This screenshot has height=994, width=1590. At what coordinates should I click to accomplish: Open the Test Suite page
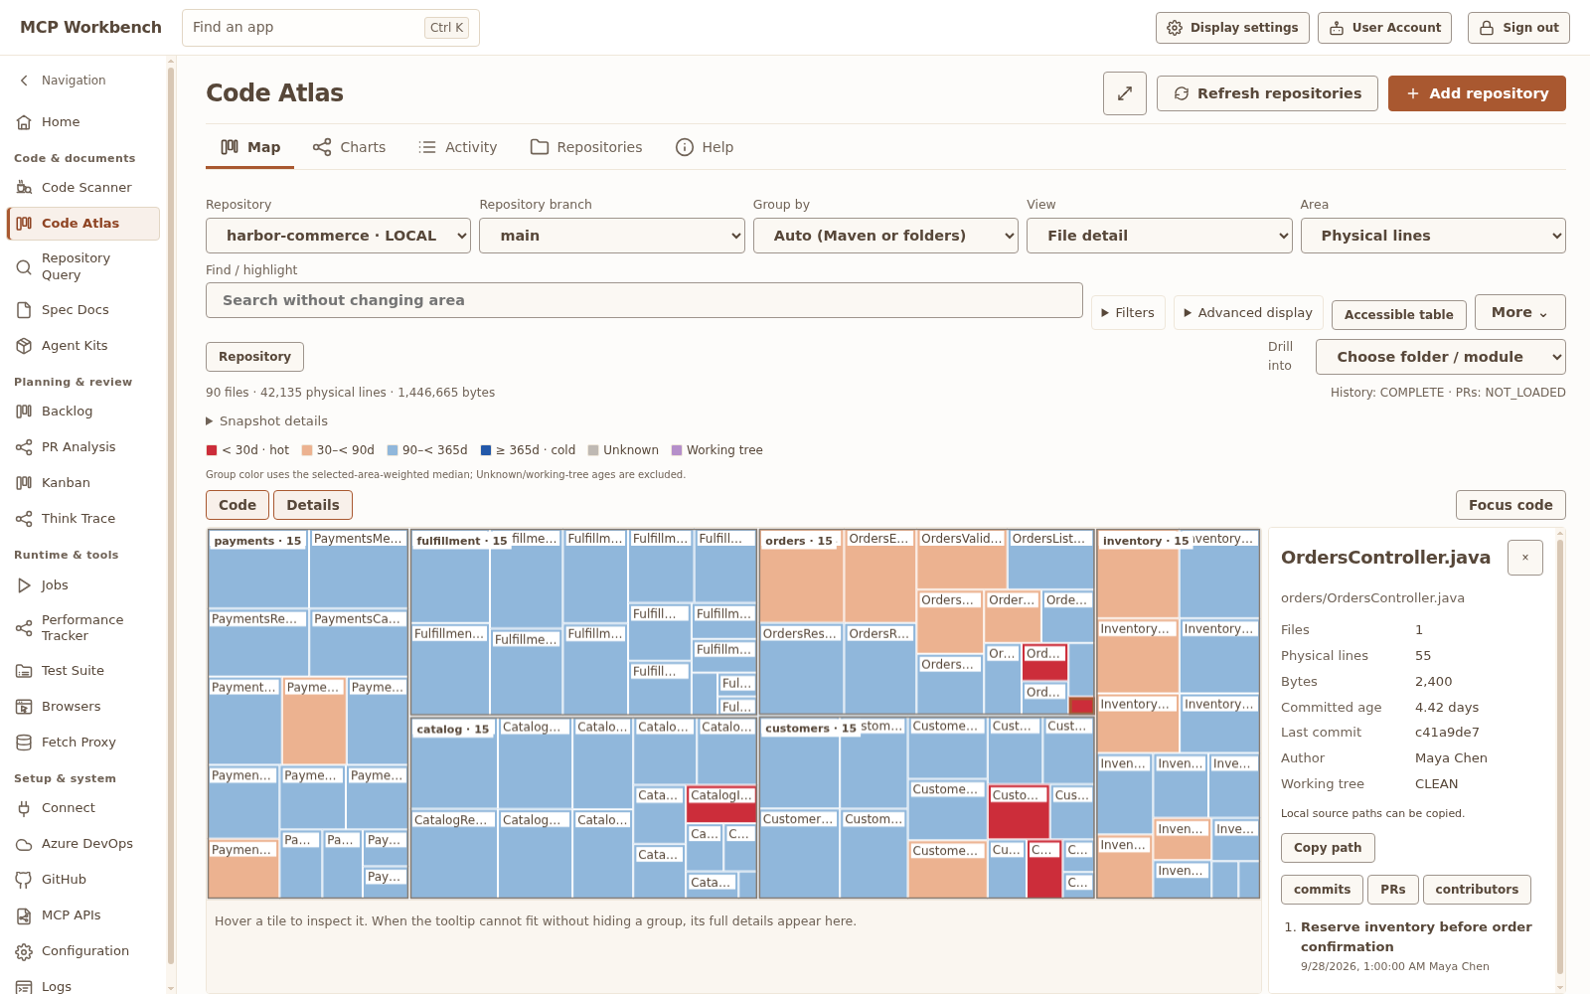83,671
